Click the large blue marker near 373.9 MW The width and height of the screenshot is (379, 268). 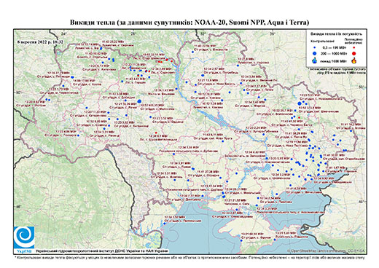click(300, 103)
